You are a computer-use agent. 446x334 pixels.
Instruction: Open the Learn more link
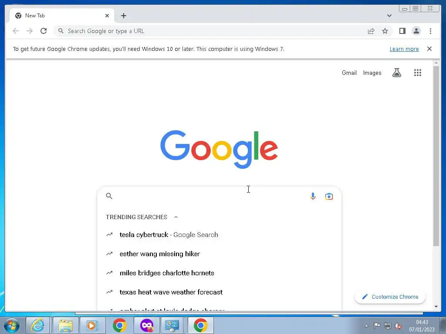(404, 49)
